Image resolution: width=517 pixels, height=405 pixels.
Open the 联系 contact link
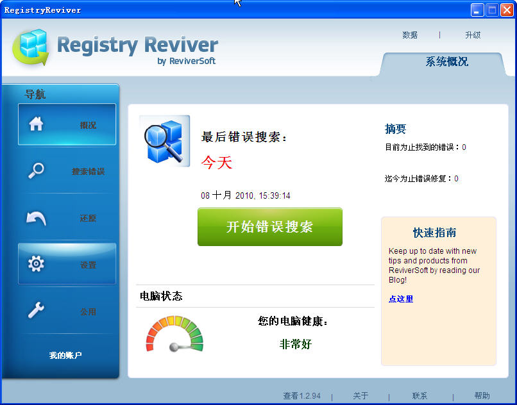(x=420, y=396)
